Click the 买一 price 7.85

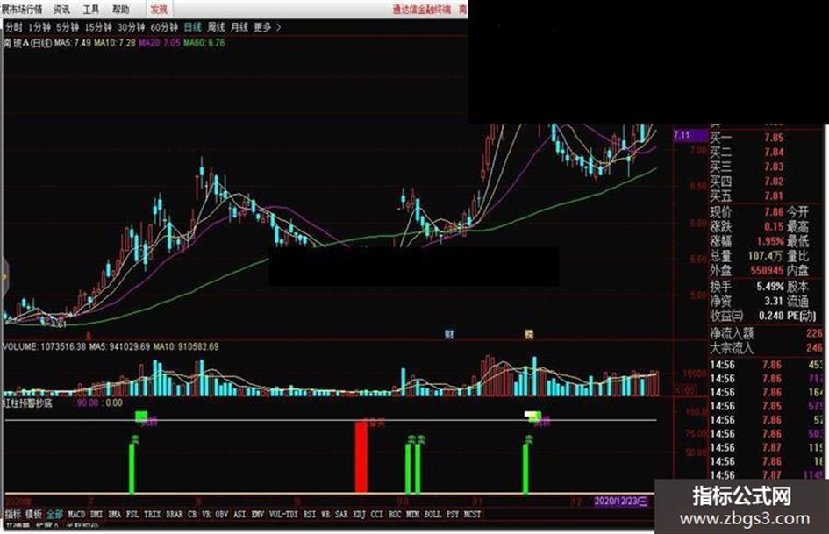(x=774, y=138)
